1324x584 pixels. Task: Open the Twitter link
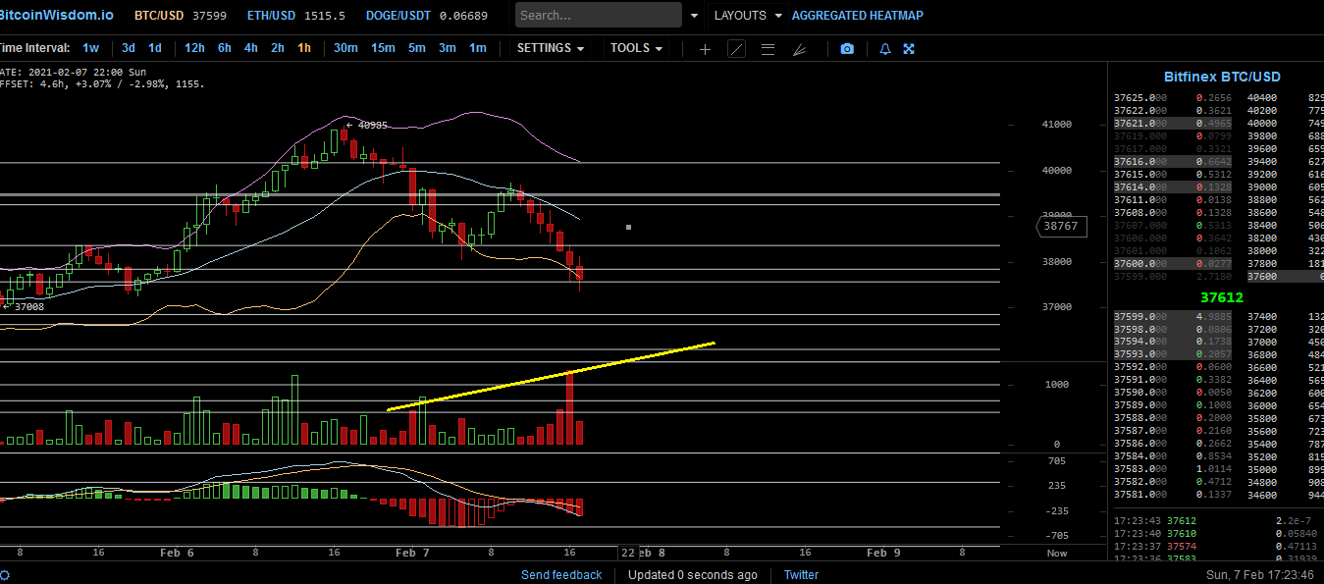[x=801, y=575]
